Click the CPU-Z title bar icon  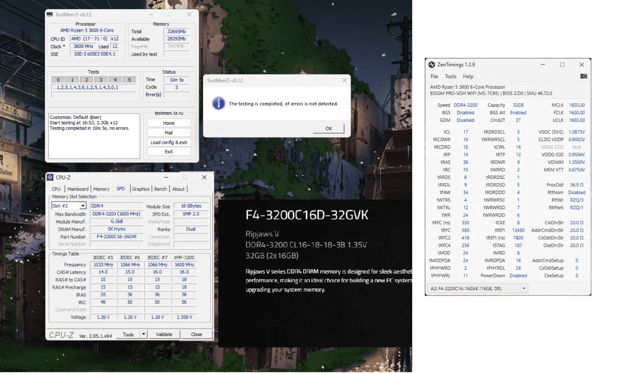point(50,177)
